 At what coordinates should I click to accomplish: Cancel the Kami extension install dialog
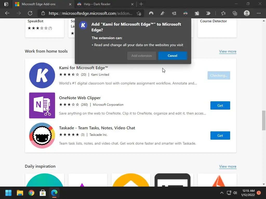point(172,56)
